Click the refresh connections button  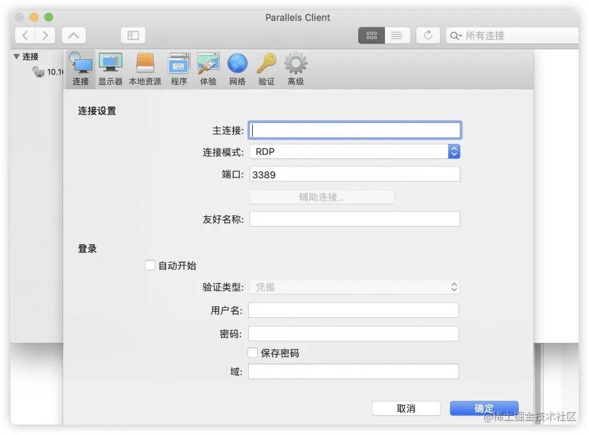point(428,35)
